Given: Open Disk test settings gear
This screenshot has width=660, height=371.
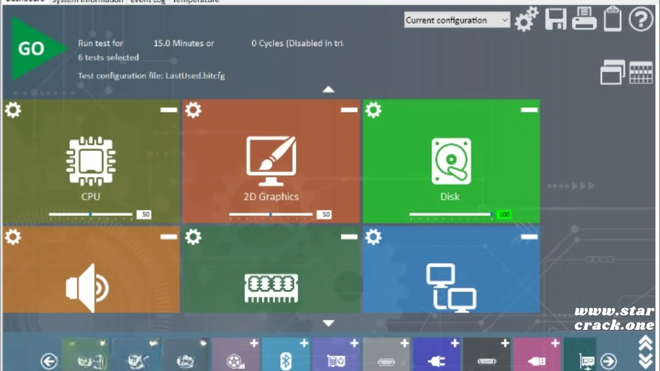Looking at the screenshot, I should click(x=373, y=110).
